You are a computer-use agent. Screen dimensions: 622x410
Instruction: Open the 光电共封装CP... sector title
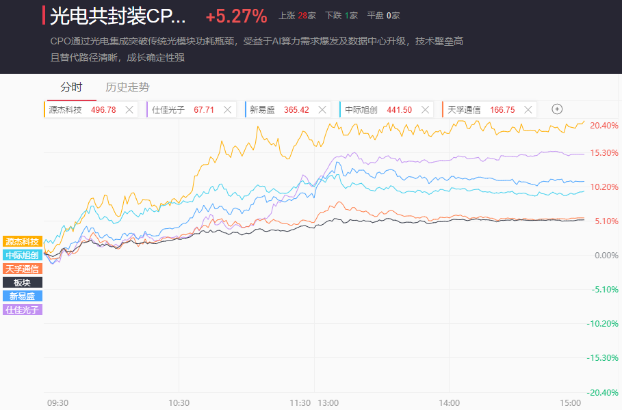118,16
